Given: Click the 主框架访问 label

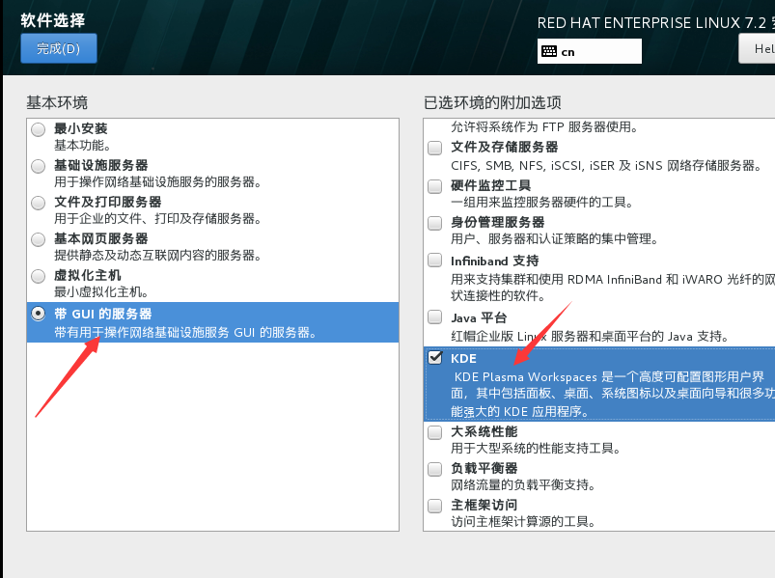Looking at the screenshot, I should pyautogui.click(x=484, y=506).
